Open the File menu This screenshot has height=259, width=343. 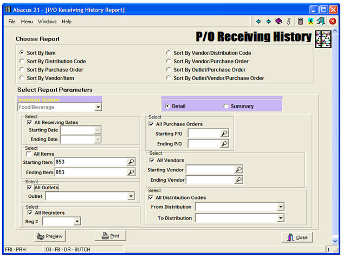12,22
